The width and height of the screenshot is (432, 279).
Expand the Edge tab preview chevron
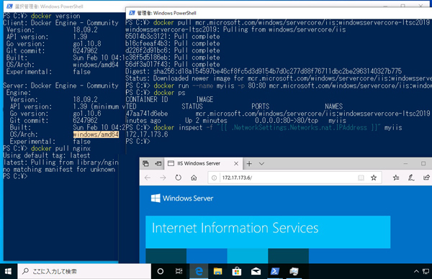262,164
